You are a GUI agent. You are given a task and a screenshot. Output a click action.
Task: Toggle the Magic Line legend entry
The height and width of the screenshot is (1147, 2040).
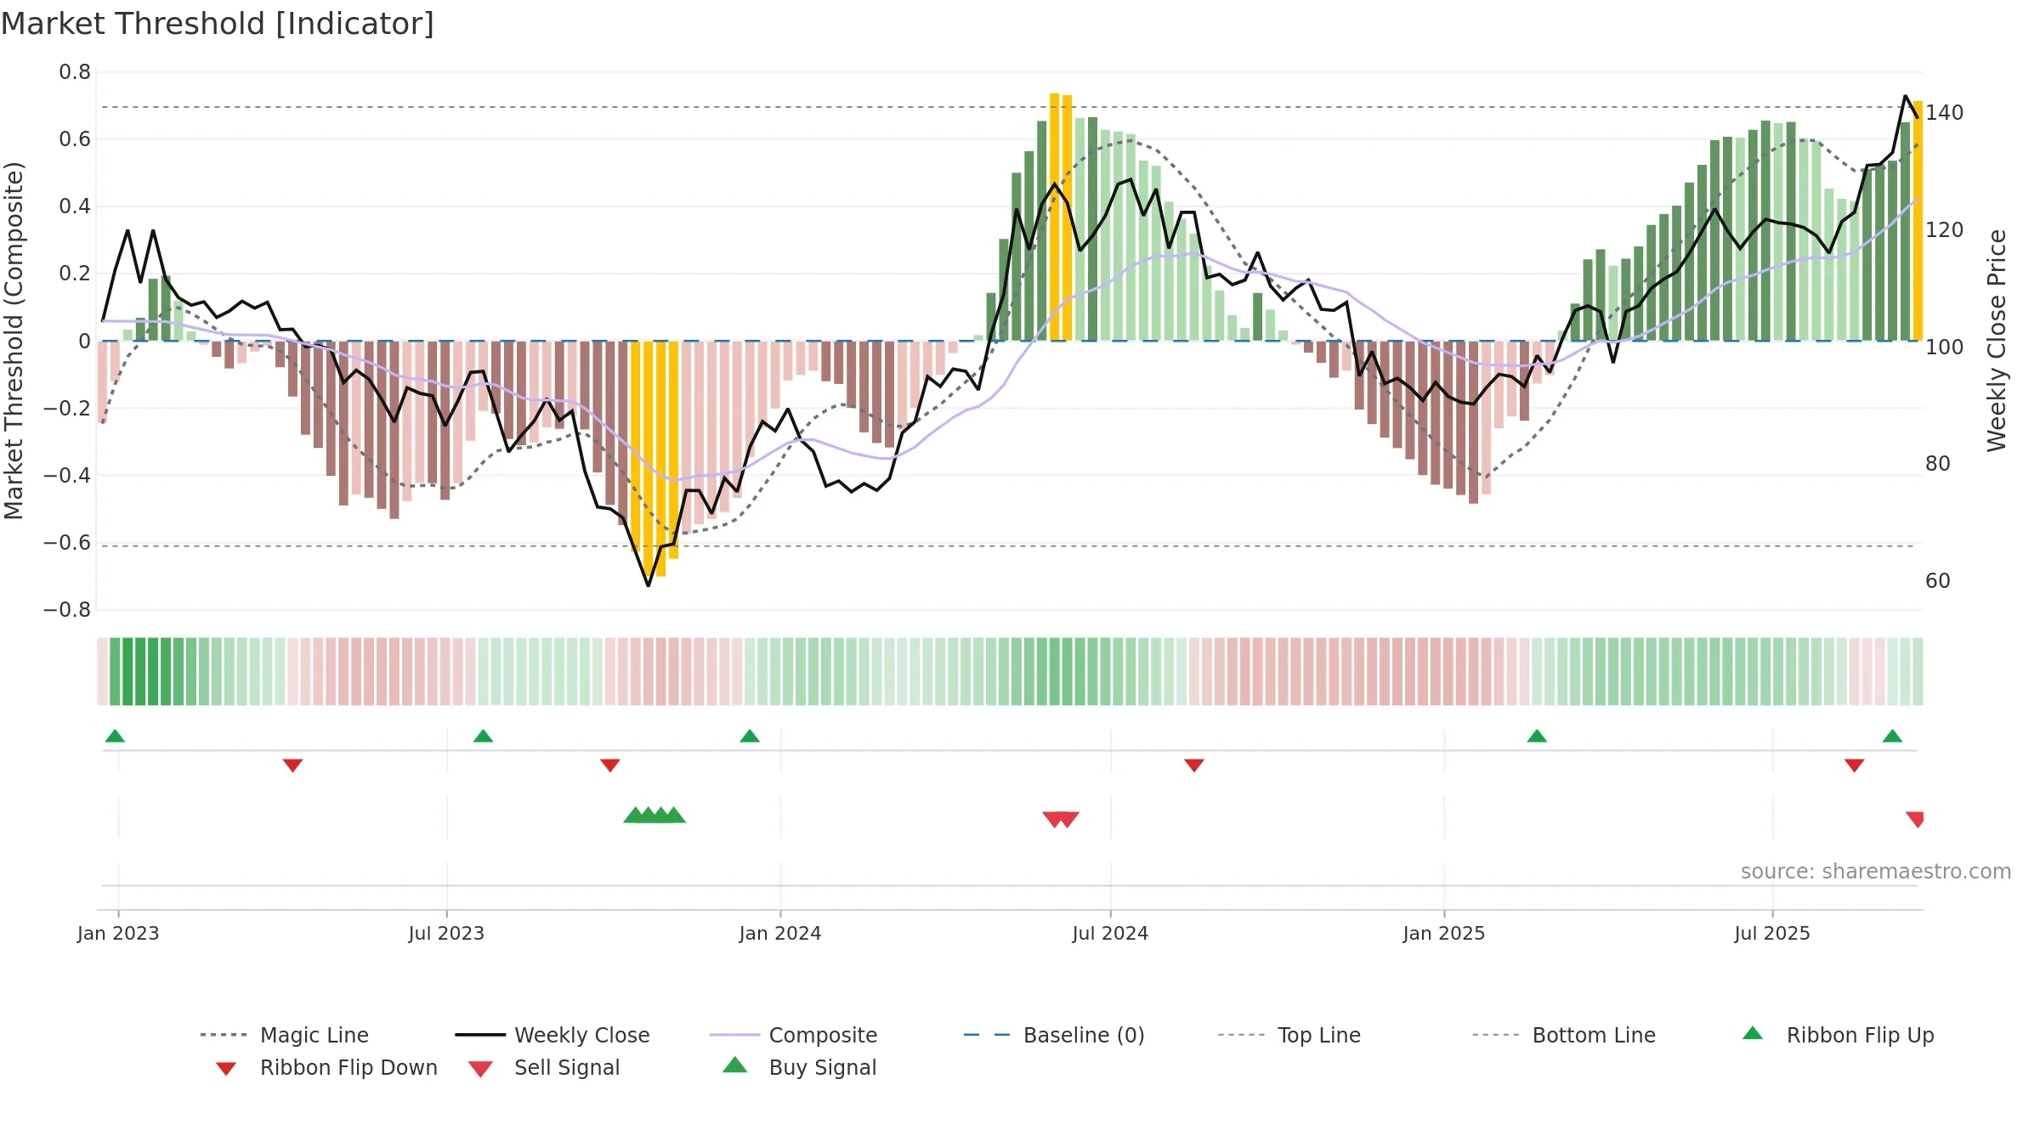(284, 1035)
